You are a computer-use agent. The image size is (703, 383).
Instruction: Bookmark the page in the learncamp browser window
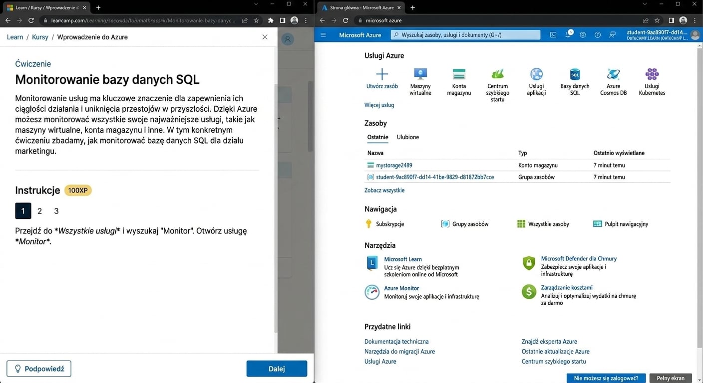pos(256,20)
